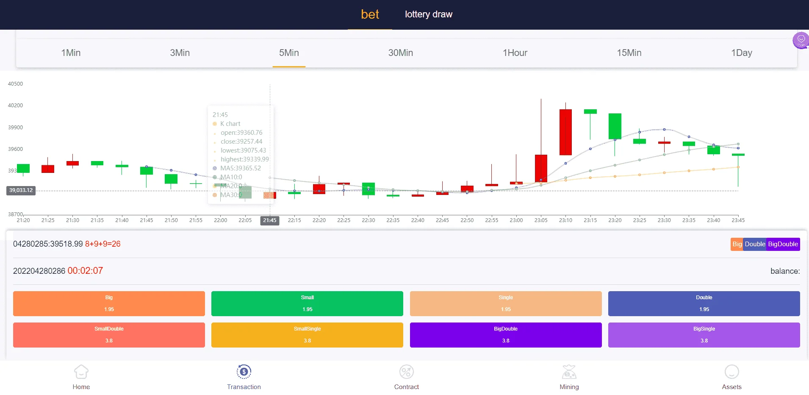Screen dimensions: 809x395
Task: Open the Contract percent icon
Action: (x=407, y=372)
